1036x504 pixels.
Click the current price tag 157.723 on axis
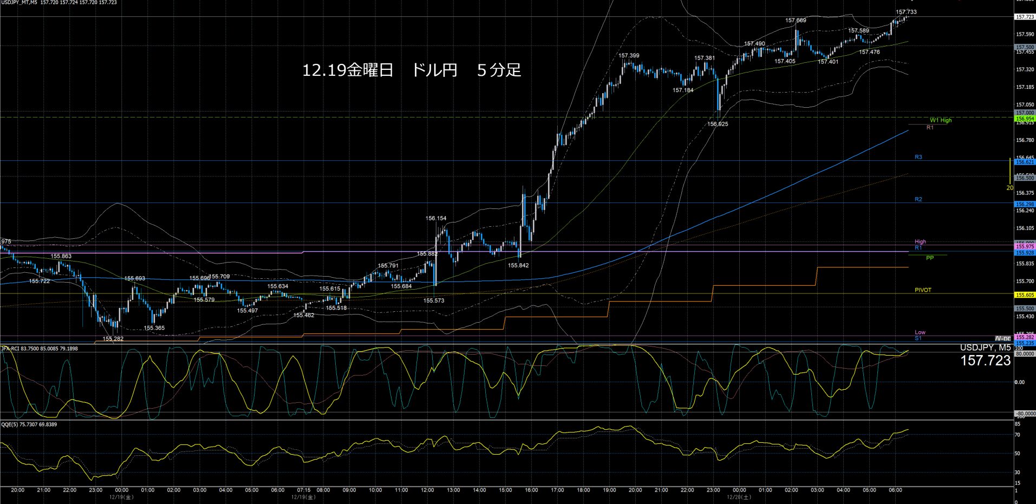click(x=1025, y=17)
